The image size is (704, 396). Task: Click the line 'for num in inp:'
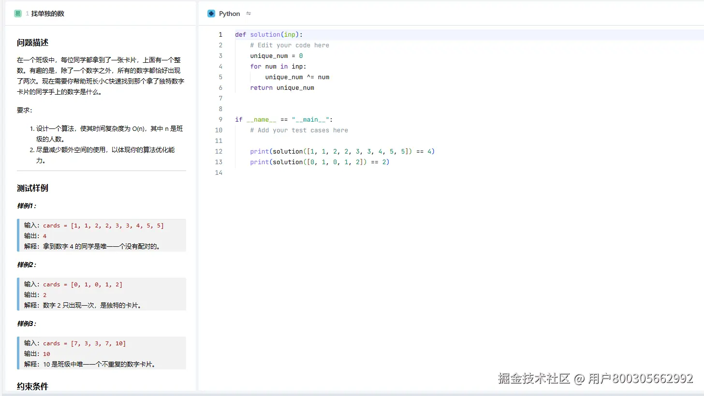pyautogui.click(x=278, y=67)
